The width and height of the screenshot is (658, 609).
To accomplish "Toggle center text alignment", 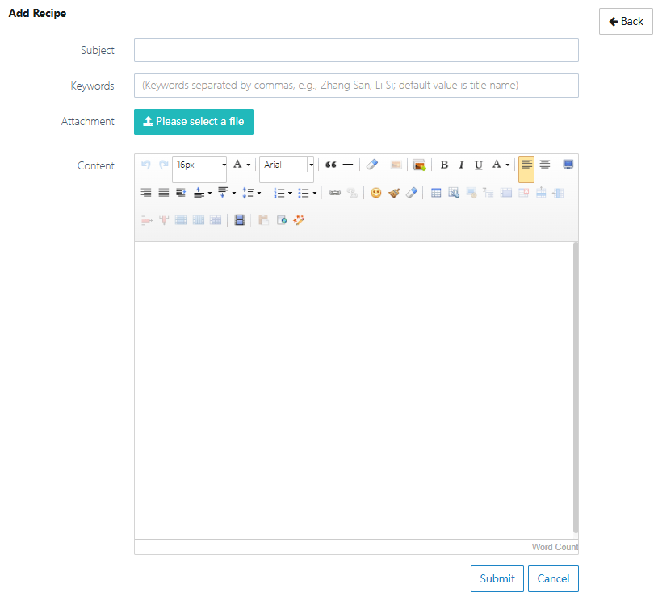I will (545, 165).
